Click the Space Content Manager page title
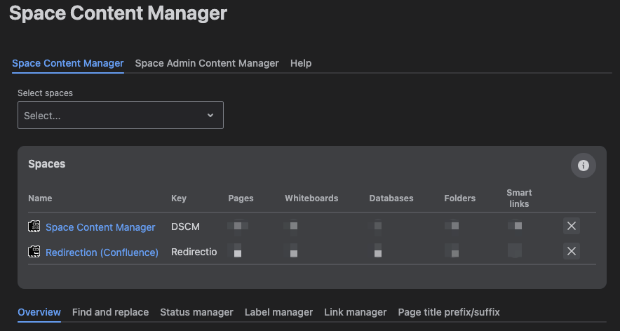Screen dimensions: 620x331 pos(119,13)
